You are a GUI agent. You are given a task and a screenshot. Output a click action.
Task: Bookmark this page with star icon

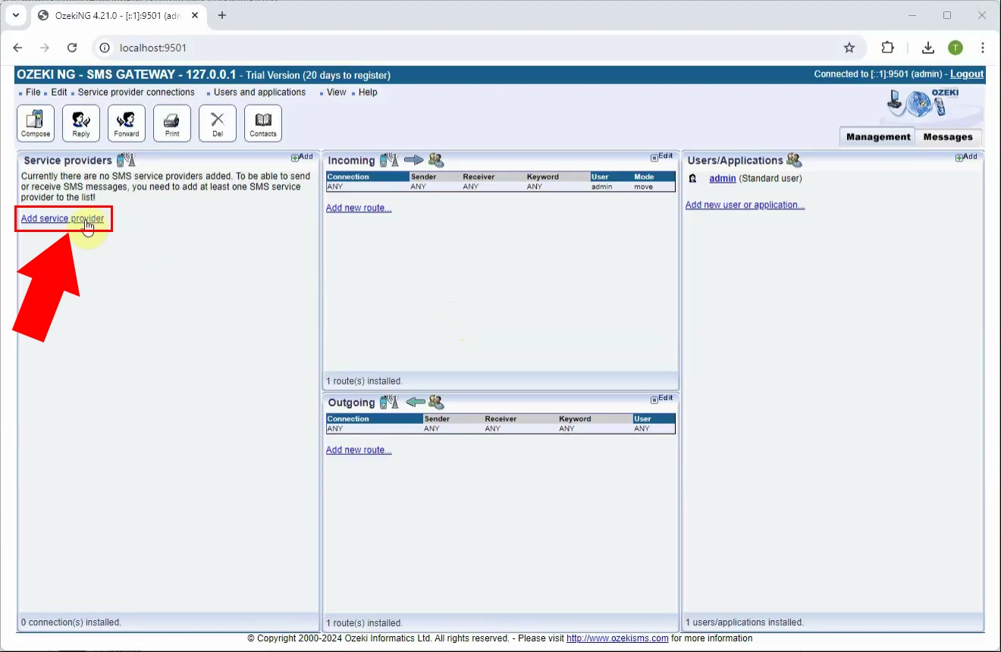pos(849,48)
